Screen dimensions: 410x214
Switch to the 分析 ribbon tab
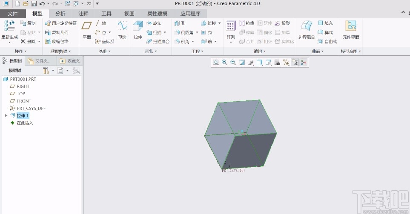pos(60,14)
